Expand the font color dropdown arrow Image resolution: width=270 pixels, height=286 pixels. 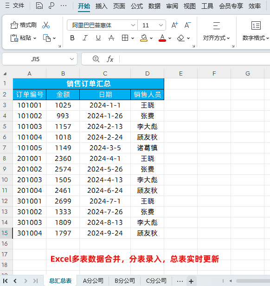[x=170, y=38]
